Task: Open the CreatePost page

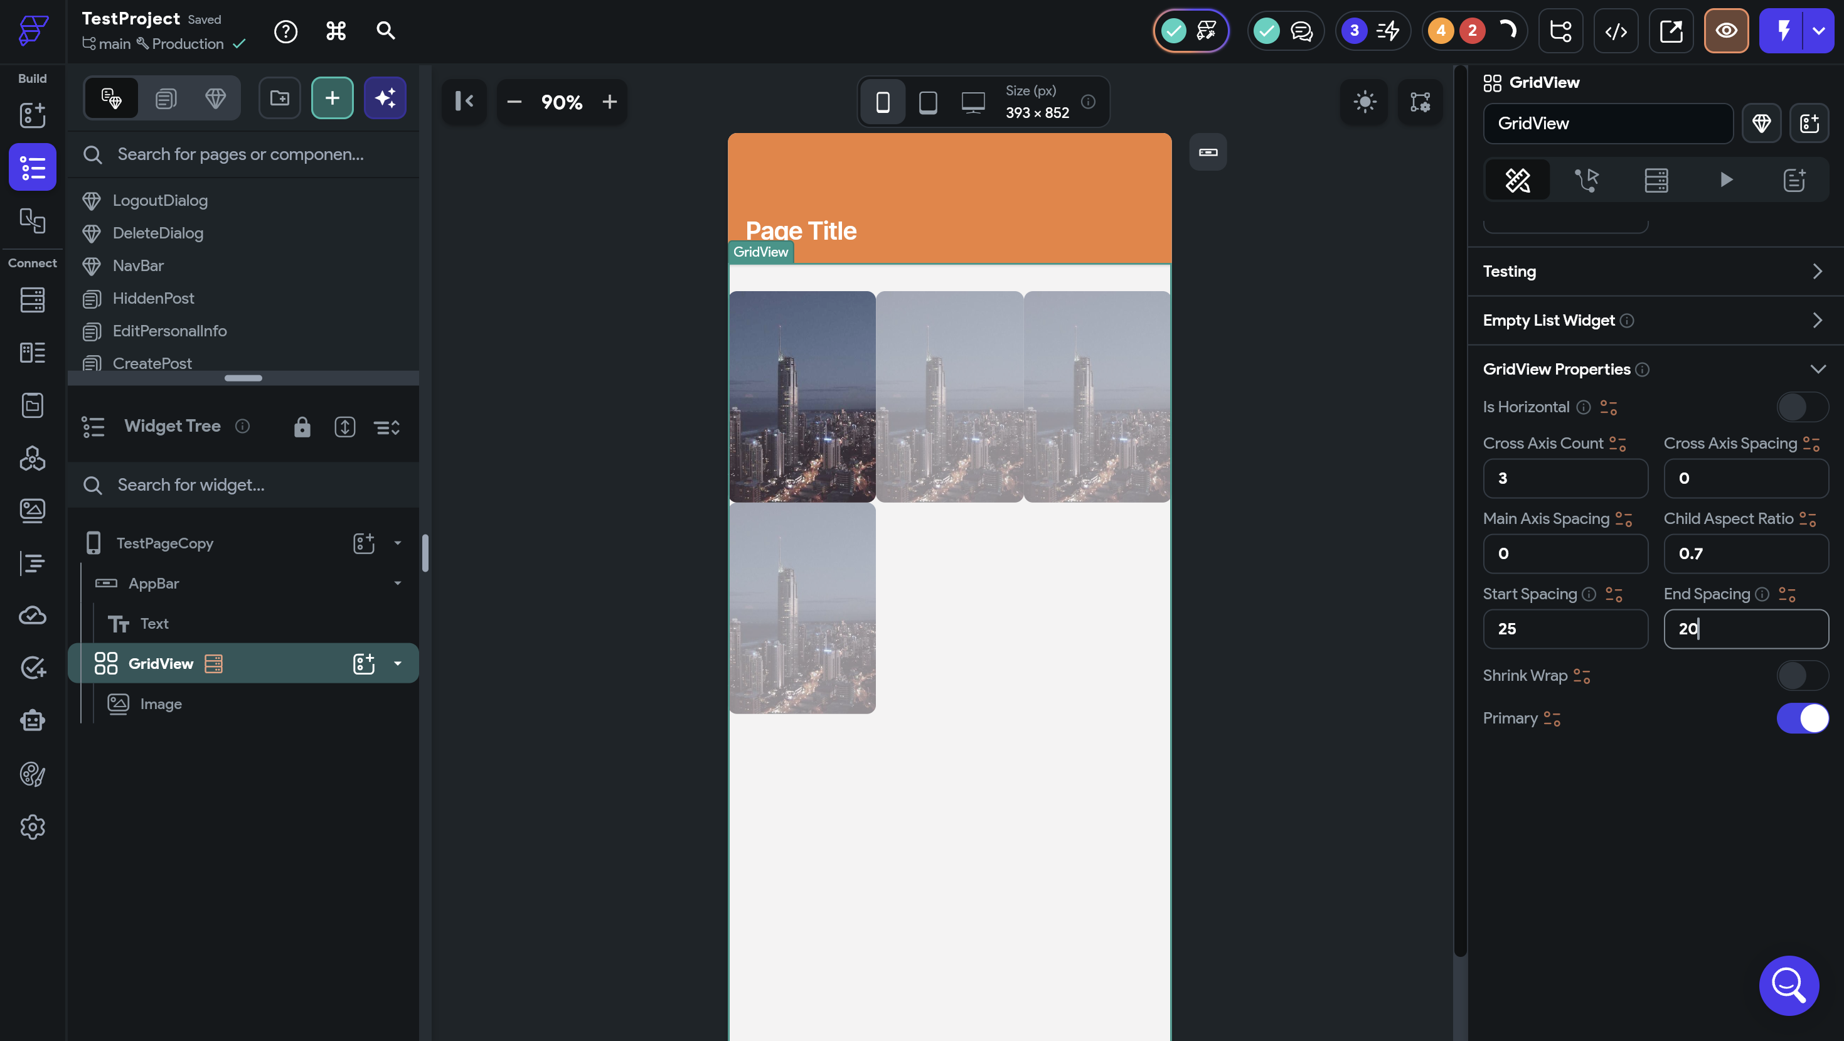Action: tap(152, 363)
